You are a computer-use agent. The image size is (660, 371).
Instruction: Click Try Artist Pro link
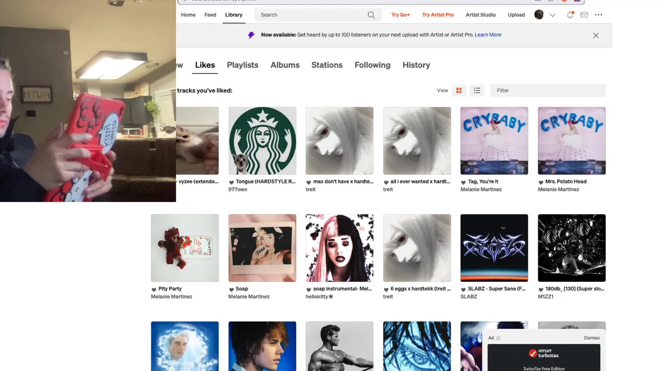pos(438,15)
